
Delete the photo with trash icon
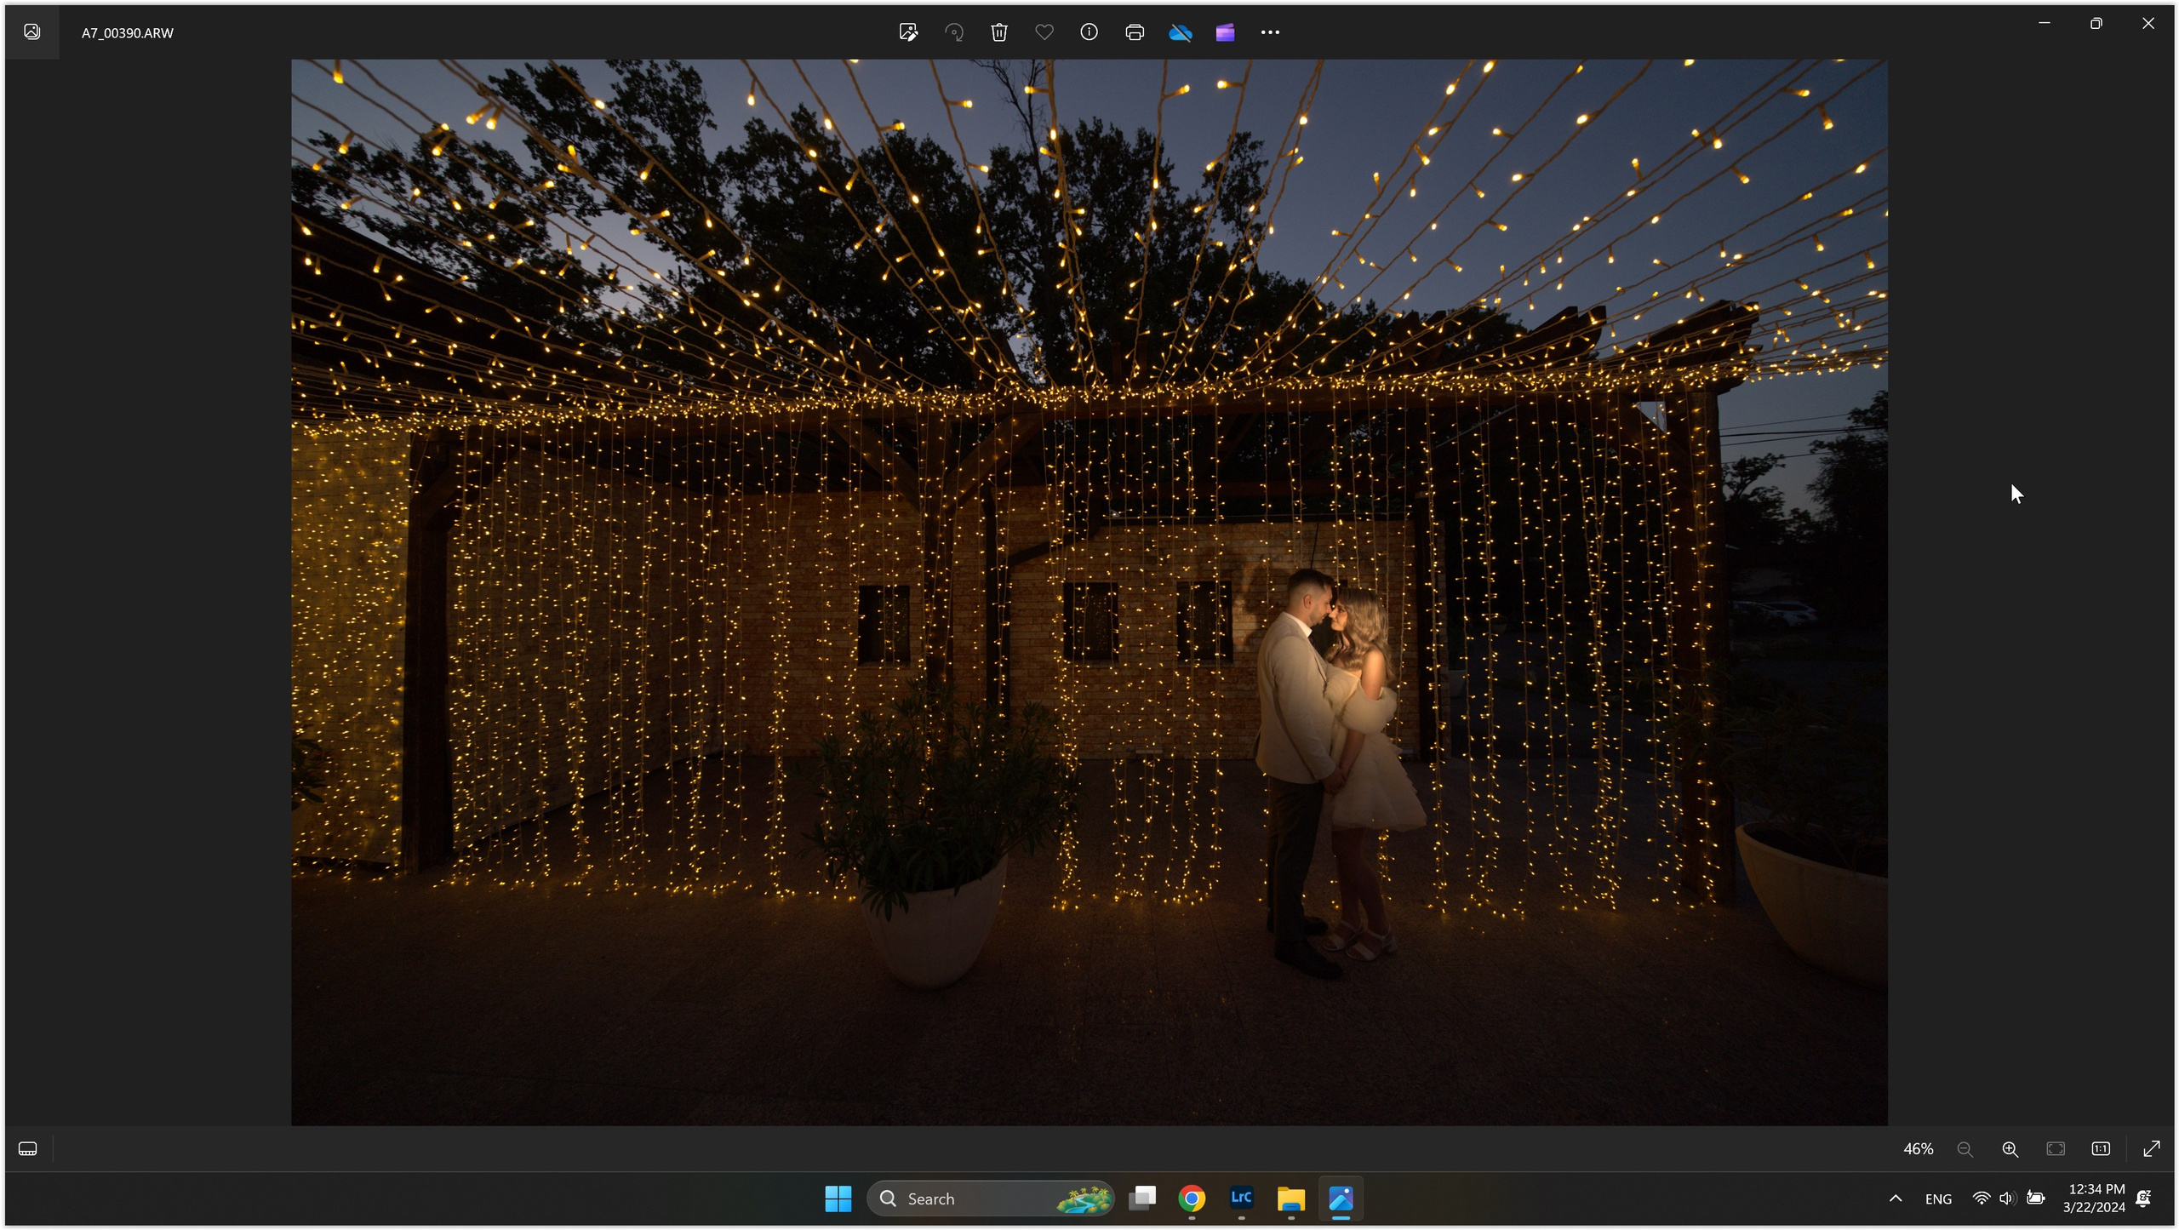click(x=999, y=32)
